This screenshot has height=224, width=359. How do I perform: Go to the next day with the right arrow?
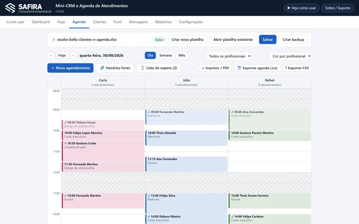click(73, 55)
